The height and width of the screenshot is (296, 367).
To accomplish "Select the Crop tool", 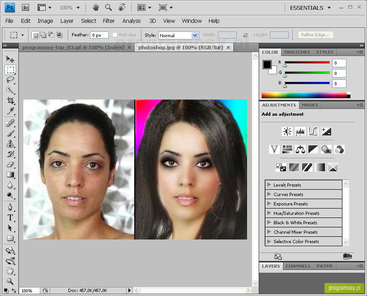I will (10, 100).
